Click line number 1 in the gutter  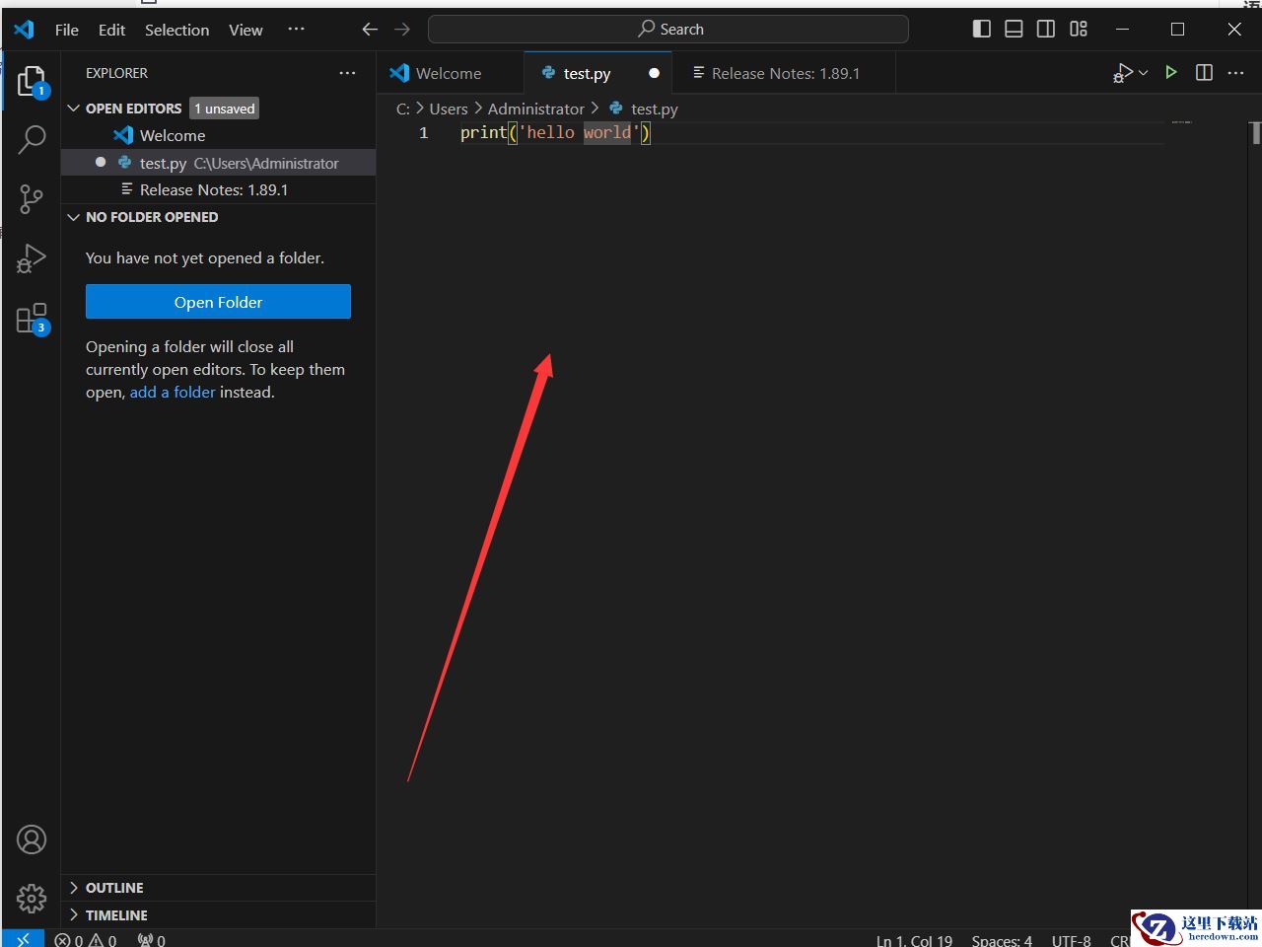423,132
